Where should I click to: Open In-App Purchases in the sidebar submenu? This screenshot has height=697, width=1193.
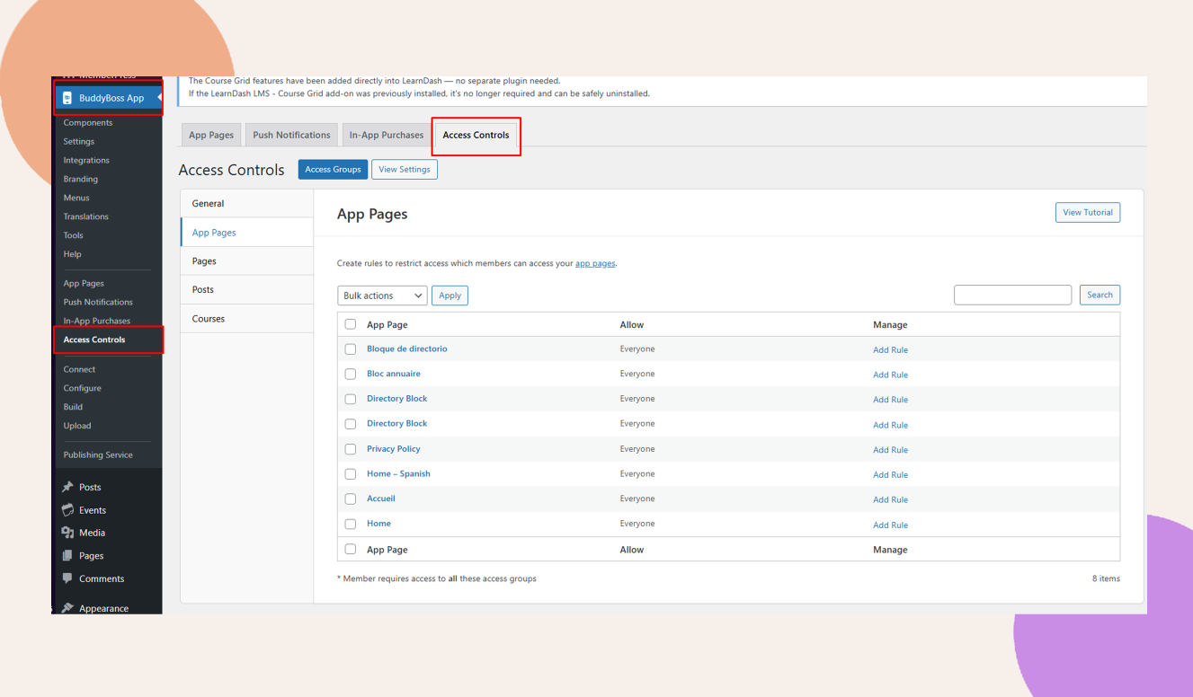[x=97, y=321]
